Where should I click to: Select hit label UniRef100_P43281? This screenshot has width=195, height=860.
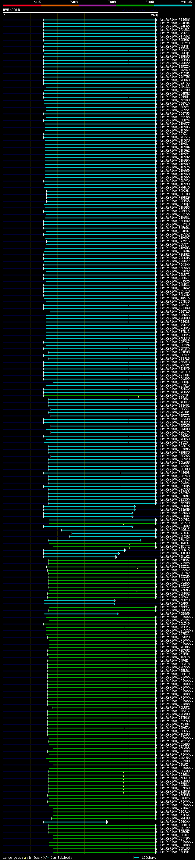[175, 74]
